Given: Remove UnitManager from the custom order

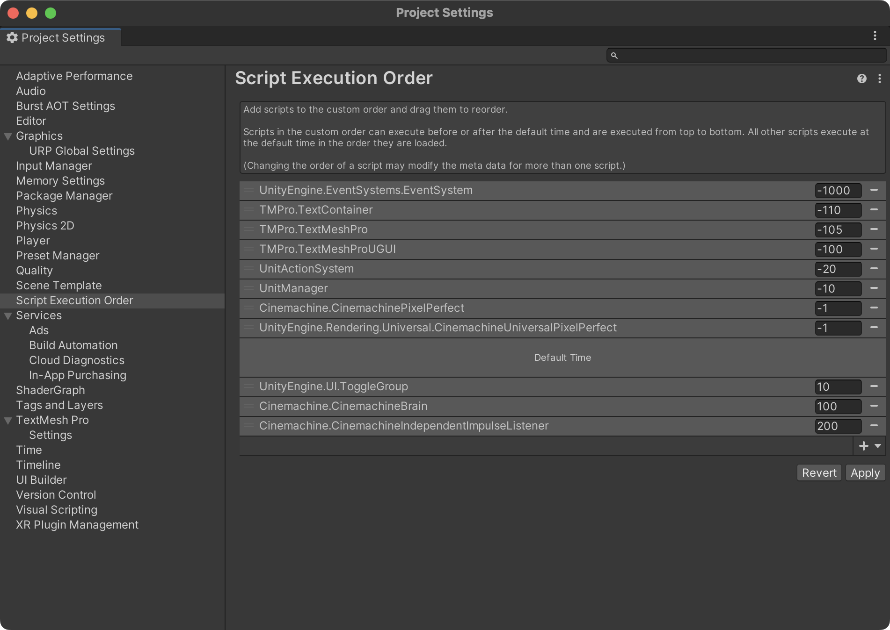Looking at the screenshot, I should tap(875, 288).
